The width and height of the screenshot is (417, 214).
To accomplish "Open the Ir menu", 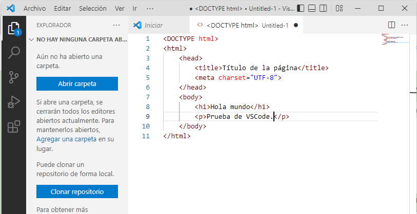I will 135,9.
